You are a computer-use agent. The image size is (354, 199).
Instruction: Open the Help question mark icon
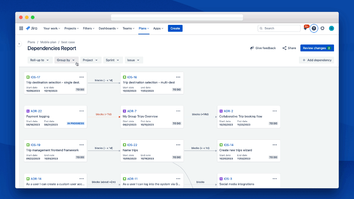[314, 28]
